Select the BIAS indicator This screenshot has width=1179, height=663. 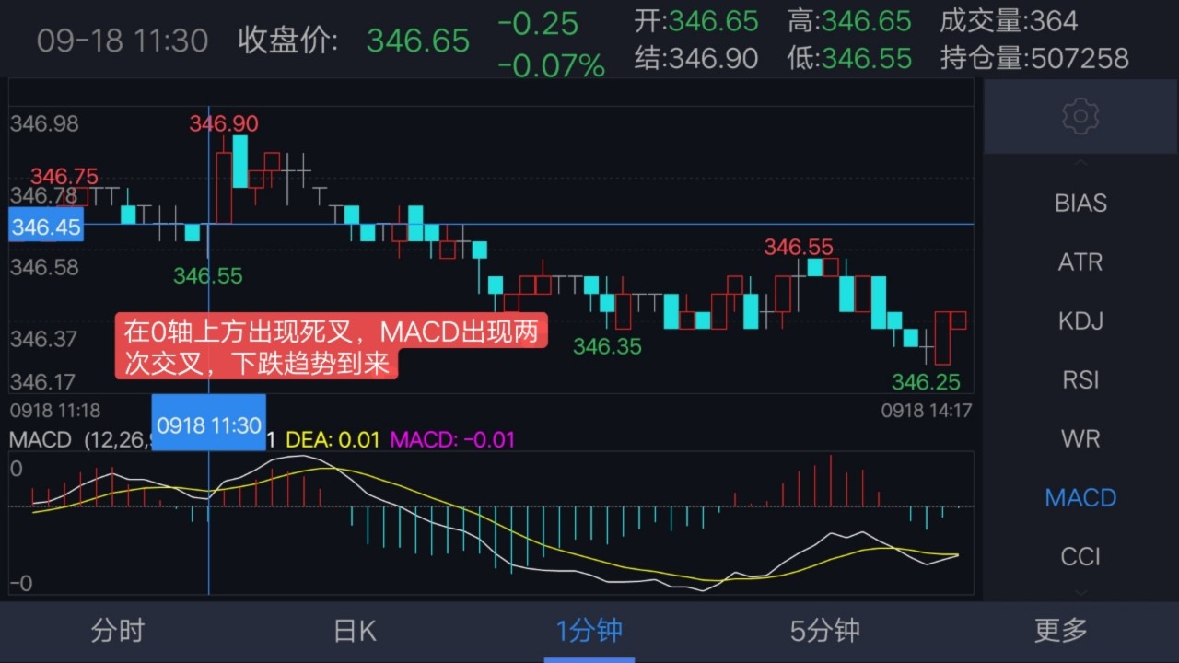1080,203
